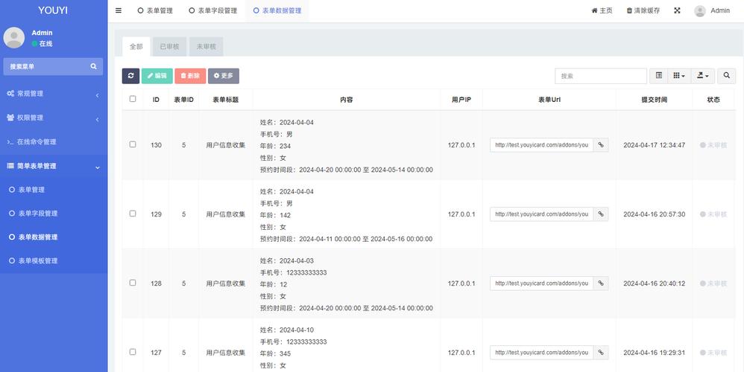Click the 提交时间 column header

click(x=654, y=100)
